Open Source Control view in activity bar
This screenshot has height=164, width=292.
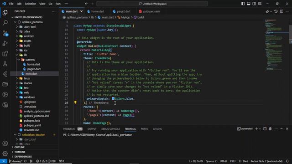[x=5, y=33]
